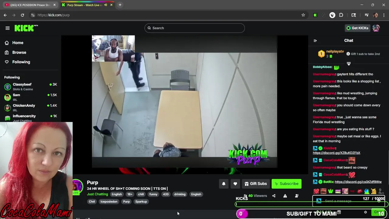
Task: Open Chrome three-dot menu
Action: pyautogui.click(x=384, y=15)
